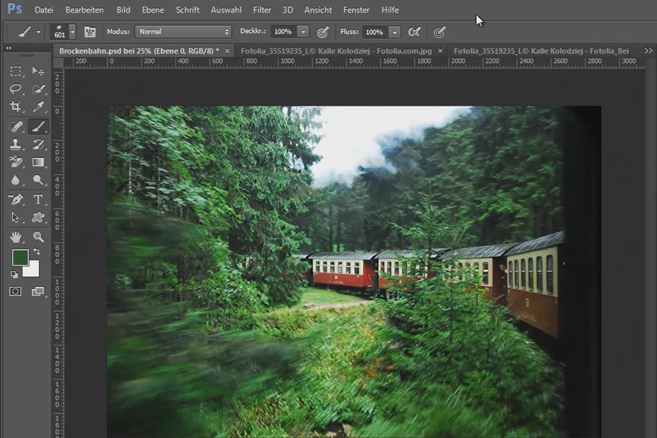The width and height of the screenshot is (657, 438).
Task: Select the Eraser tool
Action: (x=16, y=162)
